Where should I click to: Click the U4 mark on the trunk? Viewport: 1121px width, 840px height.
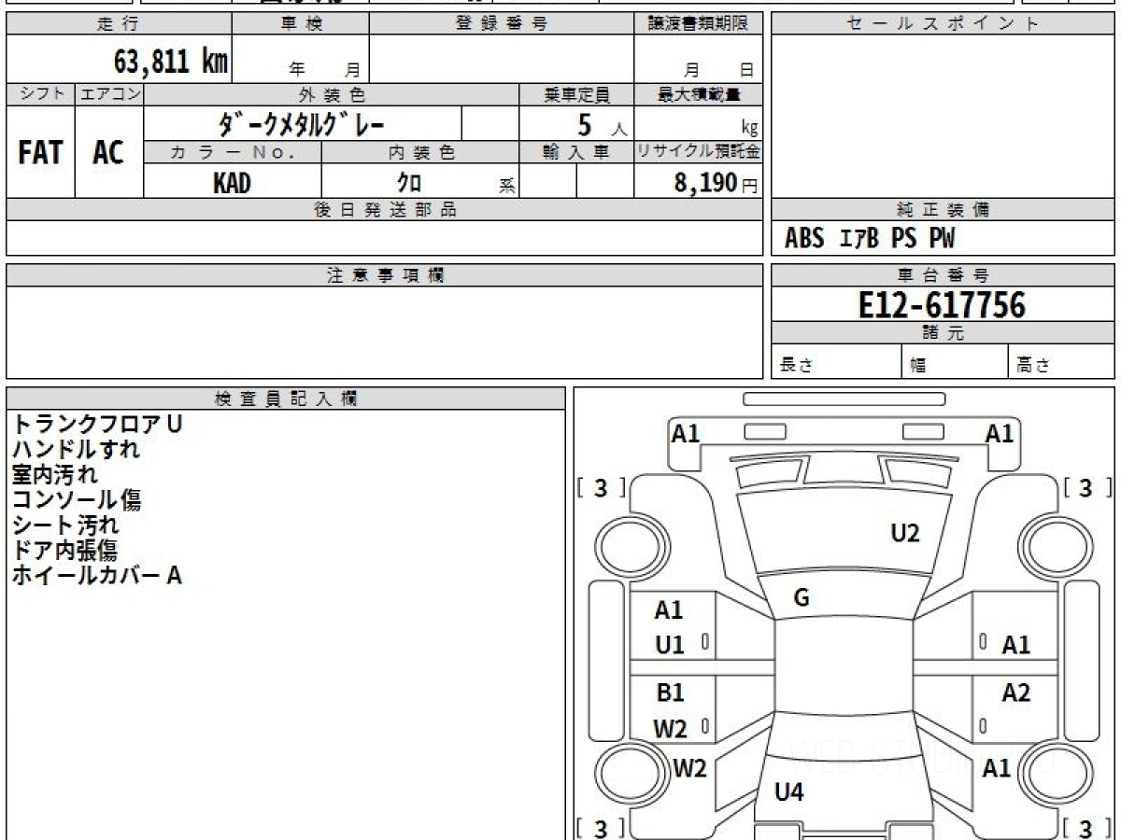pos(789,792)
